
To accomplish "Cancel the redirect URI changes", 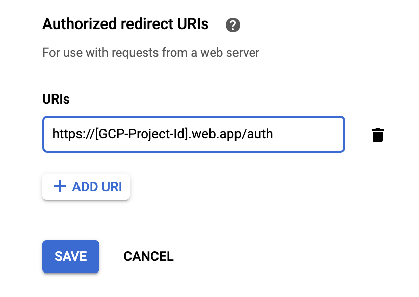I will (x=148, y=256).
